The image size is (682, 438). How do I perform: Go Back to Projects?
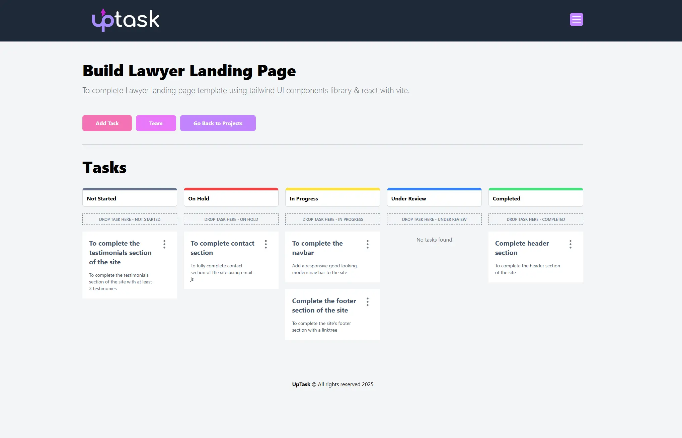(x=218, y=123)
